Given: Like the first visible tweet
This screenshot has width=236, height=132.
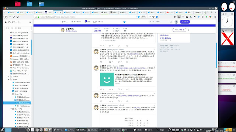Looking at the screenshot, I should (x=119, y=45).
